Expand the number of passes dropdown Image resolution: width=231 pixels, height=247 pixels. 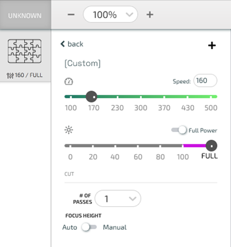(118, 199)
